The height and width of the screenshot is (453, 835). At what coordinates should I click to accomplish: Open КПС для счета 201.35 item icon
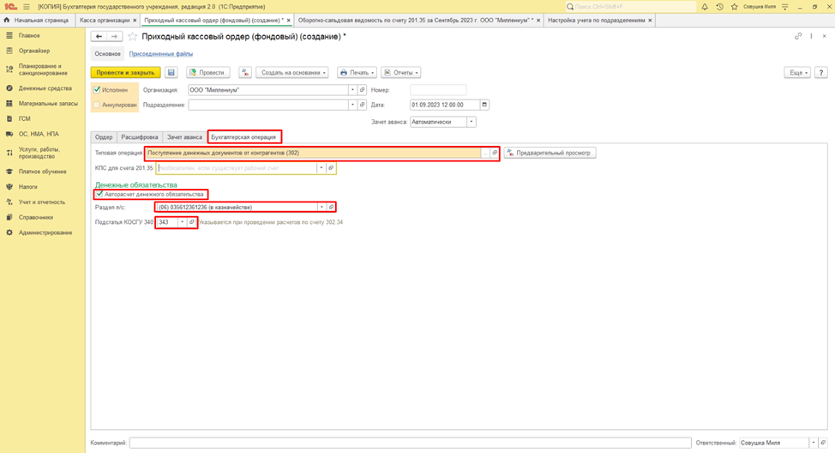pyautogui.click(x=331, y=168)
